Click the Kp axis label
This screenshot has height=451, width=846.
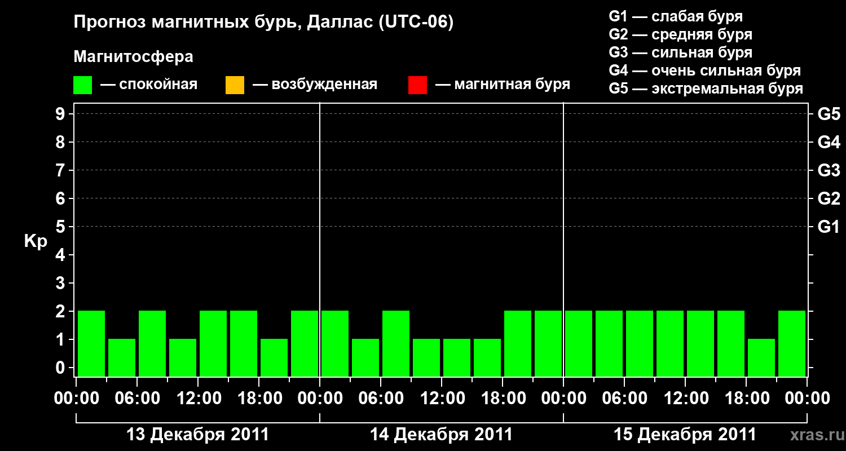36,241
